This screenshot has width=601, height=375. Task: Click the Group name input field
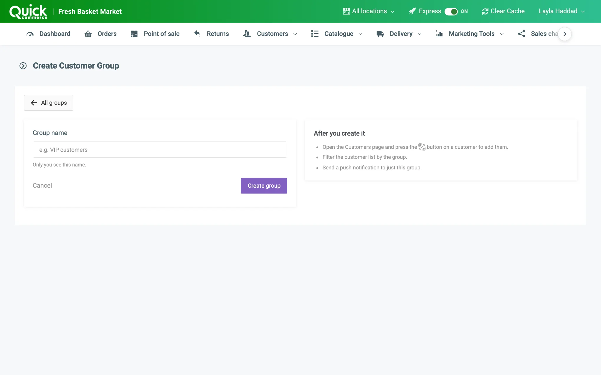[160, 150]
